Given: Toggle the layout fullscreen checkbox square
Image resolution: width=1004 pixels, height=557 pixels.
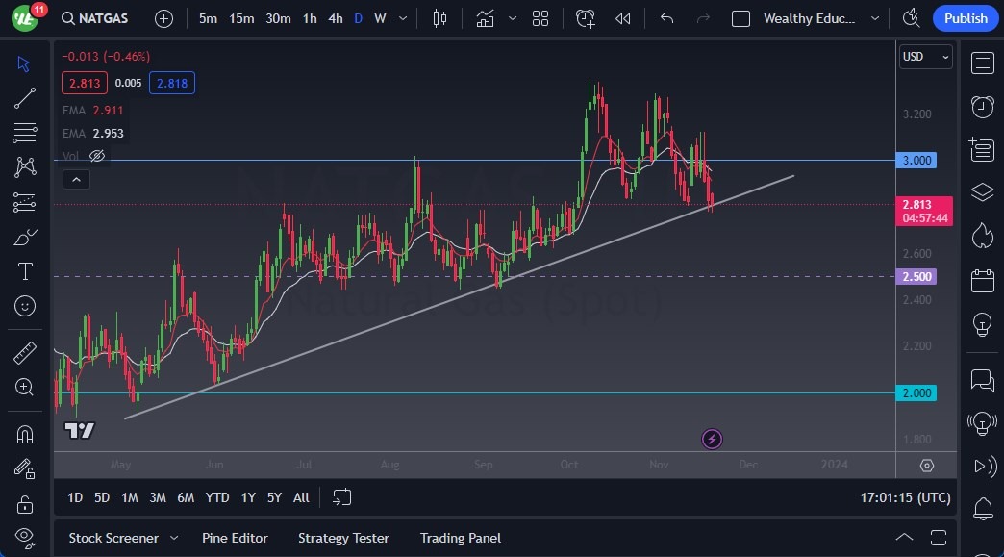Looking at the screenshot, I should pos(740,18).
